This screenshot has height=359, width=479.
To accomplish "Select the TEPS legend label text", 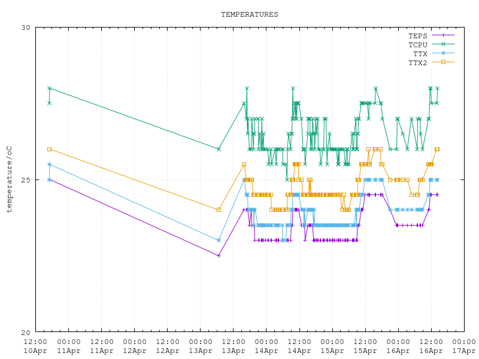I will tap(417, 36).
